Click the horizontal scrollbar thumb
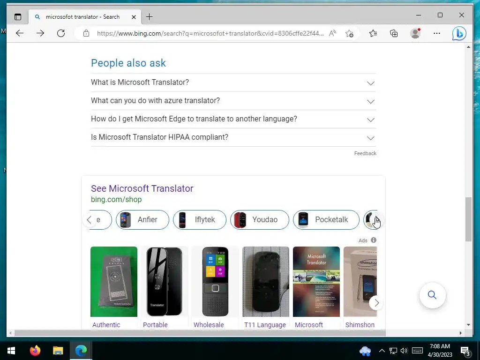 (200, 333)
